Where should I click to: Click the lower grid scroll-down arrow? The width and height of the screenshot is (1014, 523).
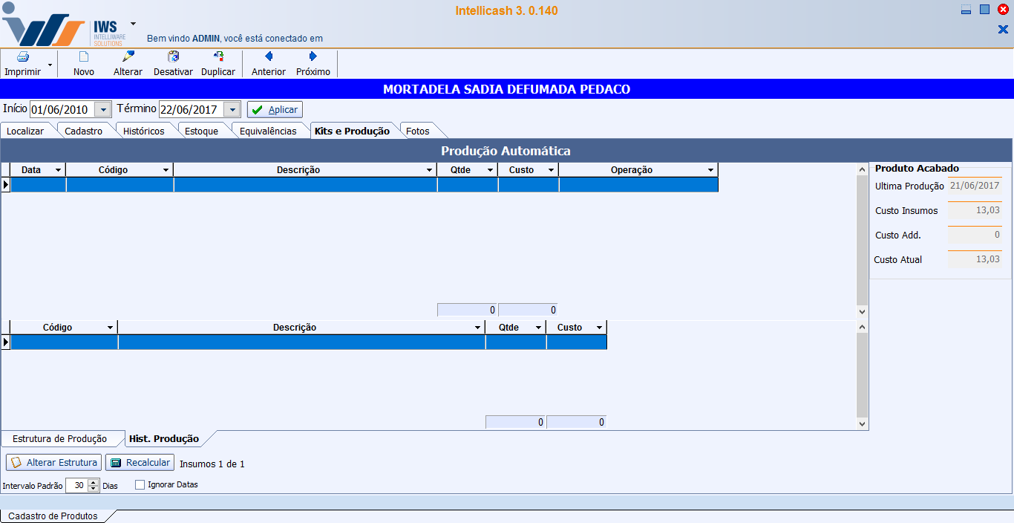(x=862, y=424)
